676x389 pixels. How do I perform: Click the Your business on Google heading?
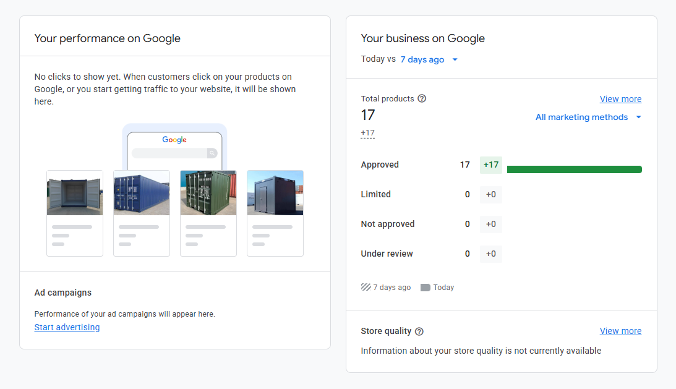tap(423, 38)
